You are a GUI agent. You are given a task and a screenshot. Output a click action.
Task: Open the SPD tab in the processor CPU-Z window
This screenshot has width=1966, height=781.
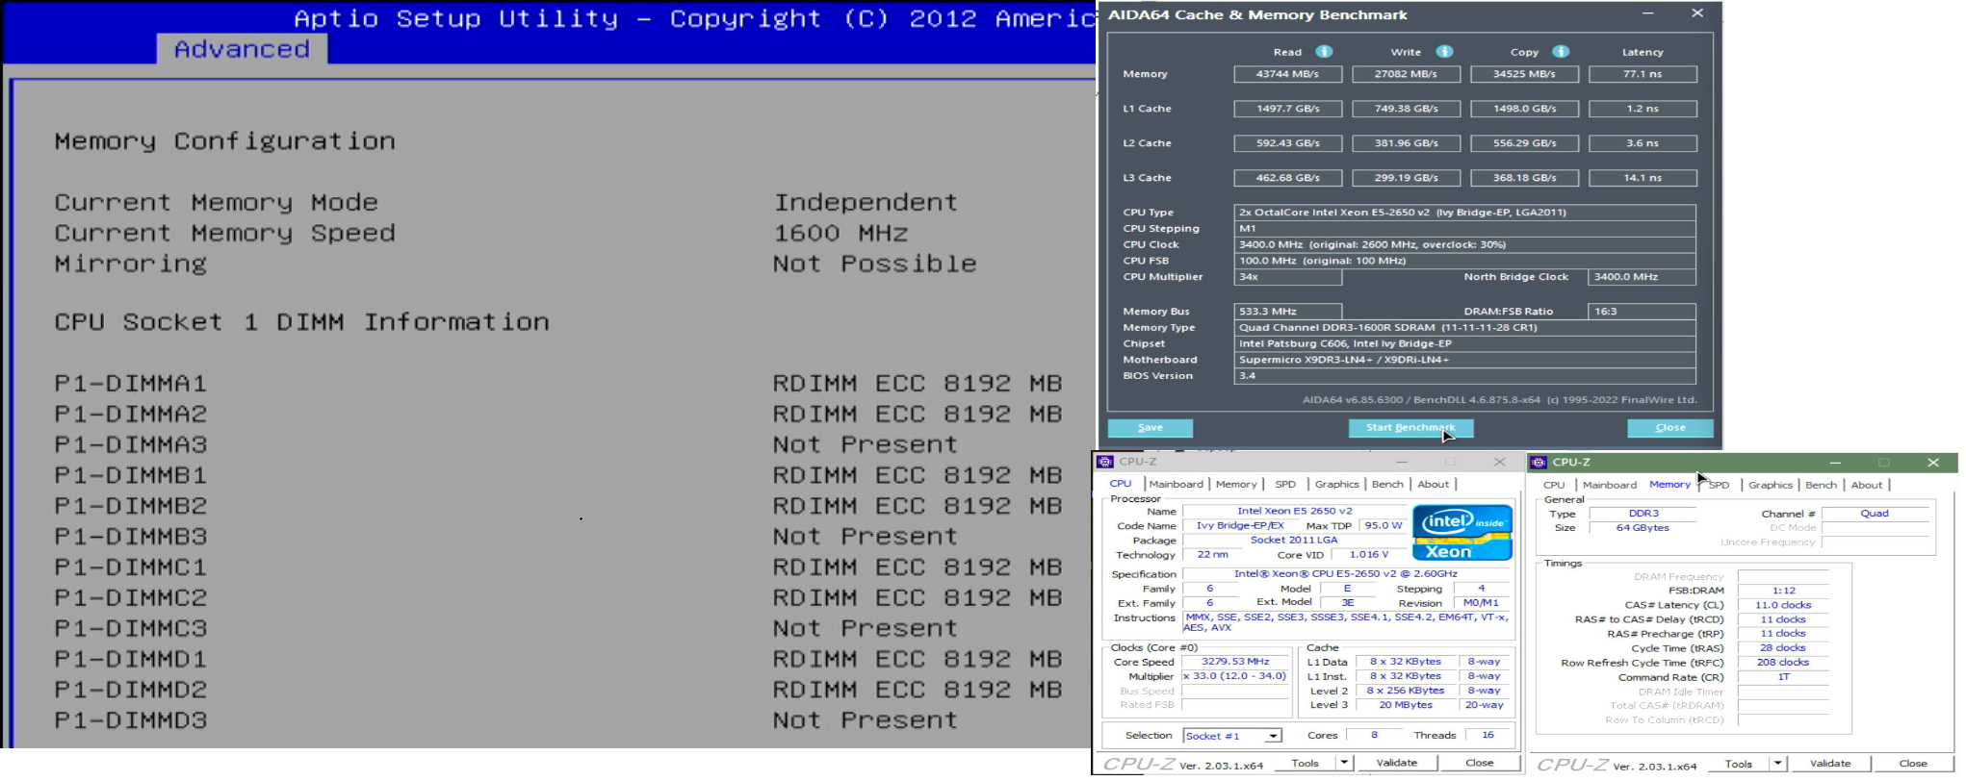[x=1285, y=485]
